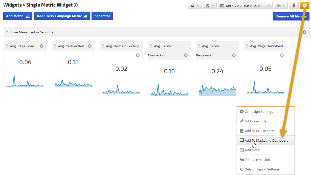Open Avg. Redirection widget settings gear

90,46
